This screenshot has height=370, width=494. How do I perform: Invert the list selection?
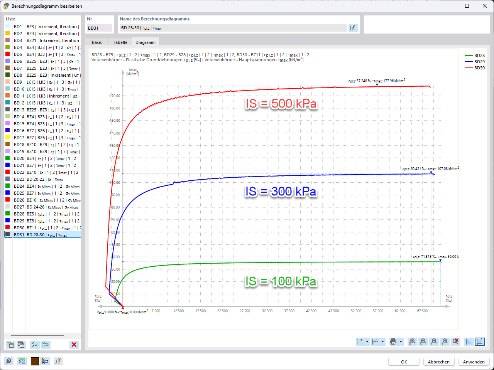[x=46, y=345]
